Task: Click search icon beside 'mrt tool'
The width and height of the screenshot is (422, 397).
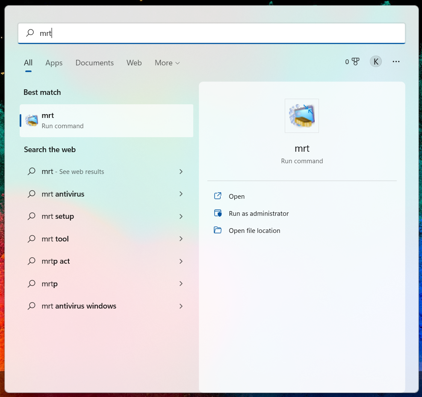Action: [x=32, y=238]
